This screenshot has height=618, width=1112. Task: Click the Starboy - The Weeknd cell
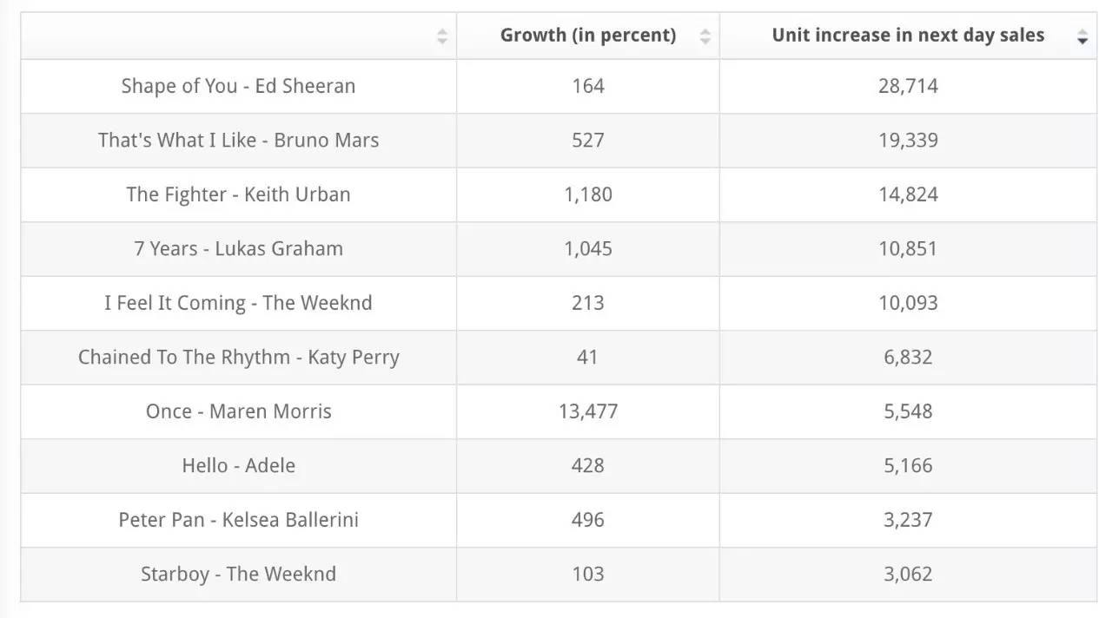point(238,575)
